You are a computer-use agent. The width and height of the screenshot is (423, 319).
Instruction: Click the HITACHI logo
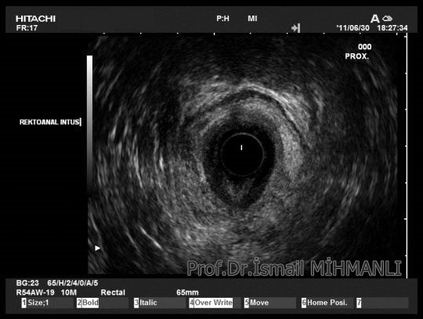point(35,19)
